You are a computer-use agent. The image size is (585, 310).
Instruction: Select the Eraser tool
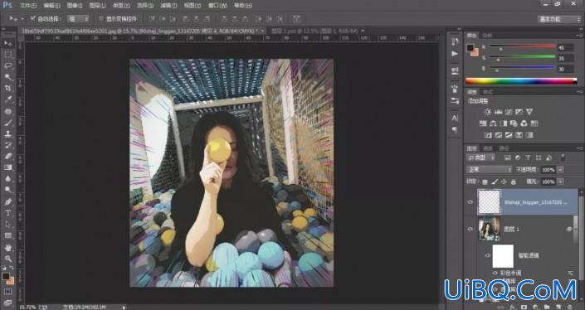[7, 156]
